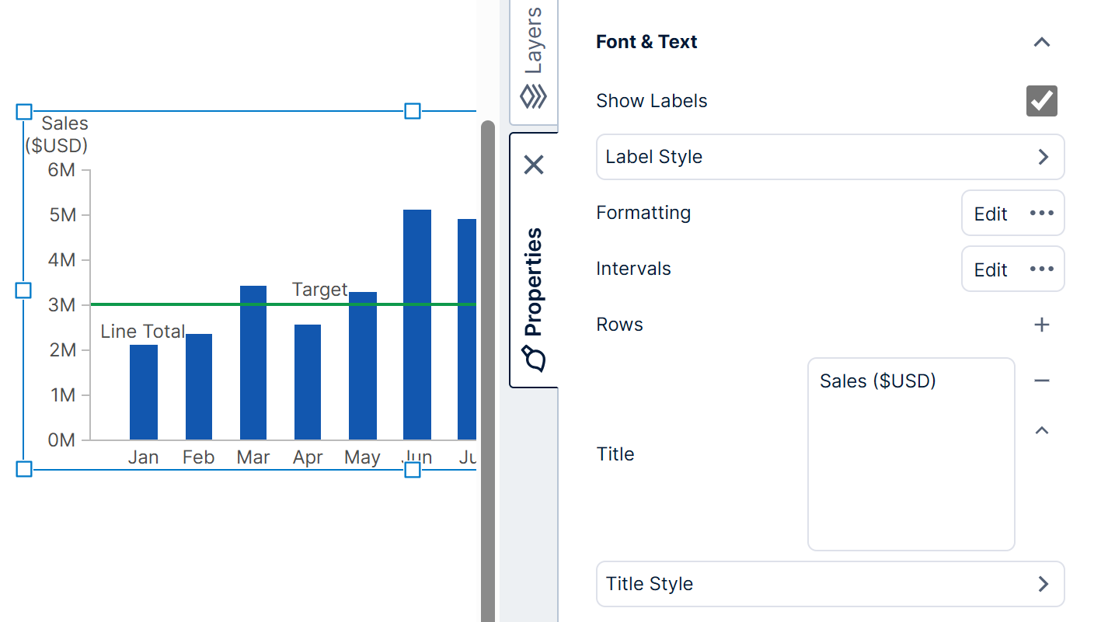
Task: Click the left-middle resize handle of chart
Action: (24, 290)
